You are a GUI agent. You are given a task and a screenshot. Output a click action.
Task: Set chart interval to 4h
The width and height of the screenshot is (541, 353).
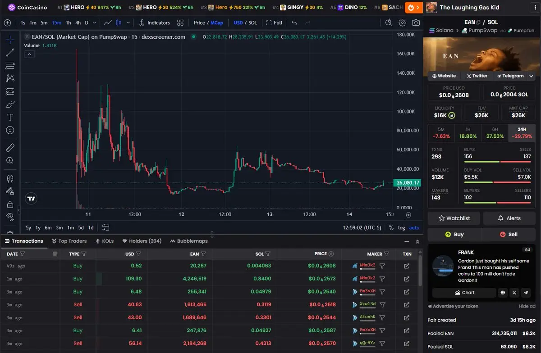coord(78,23)
